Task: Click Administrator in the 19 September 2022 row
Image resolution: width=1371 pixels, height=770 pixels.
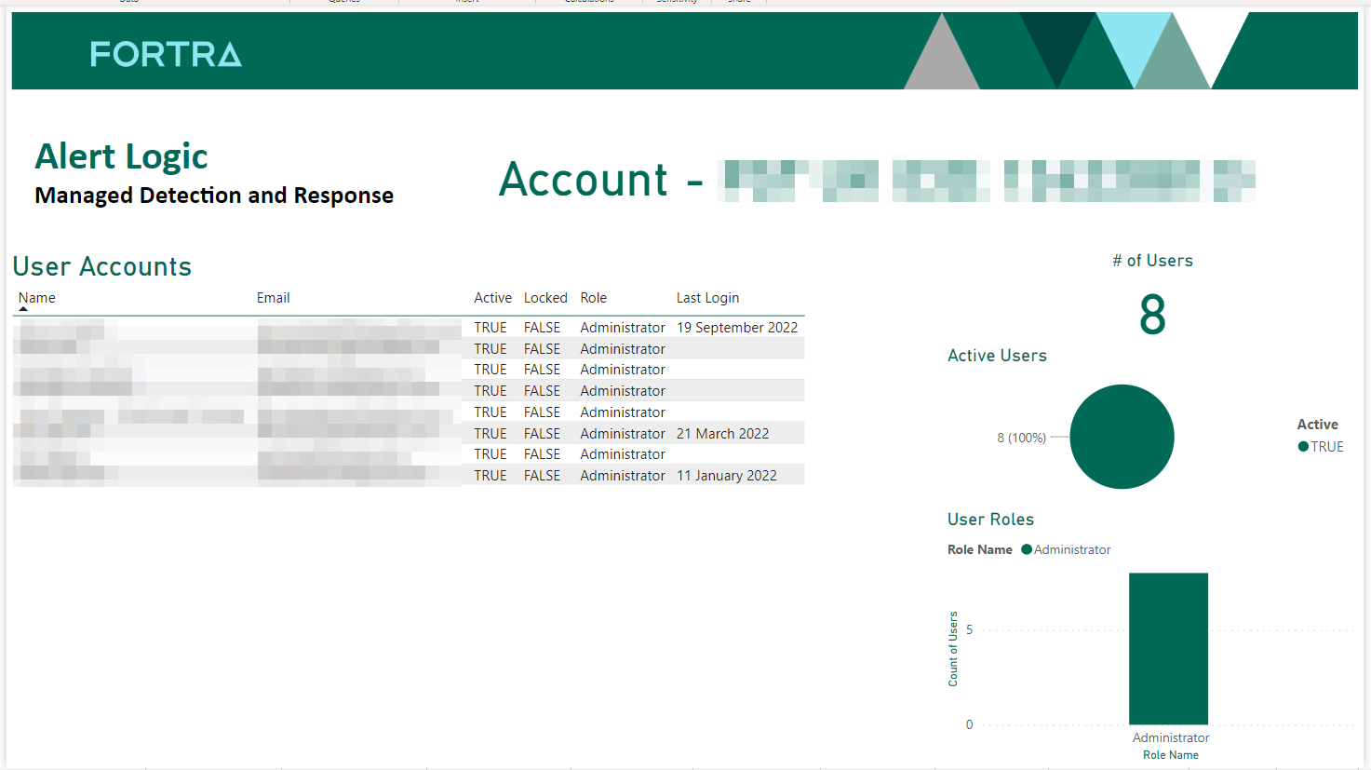Action: click(623, 328)
